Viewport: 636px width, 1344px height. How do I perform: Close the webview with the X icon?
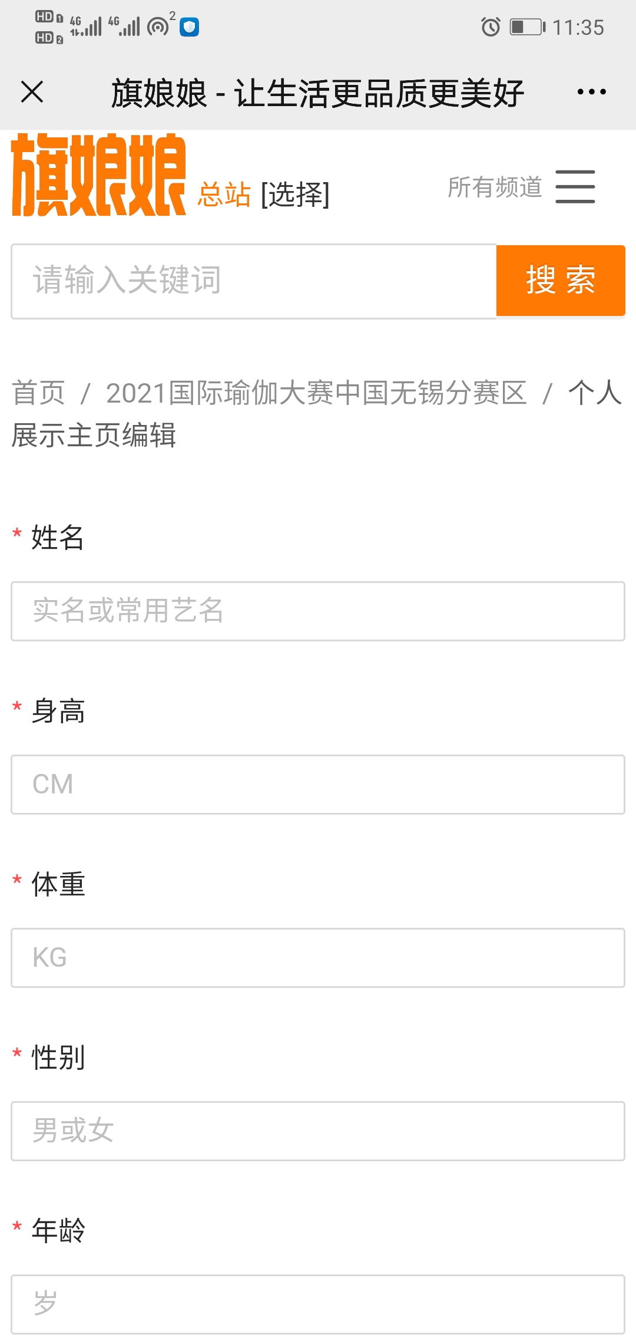32,92
